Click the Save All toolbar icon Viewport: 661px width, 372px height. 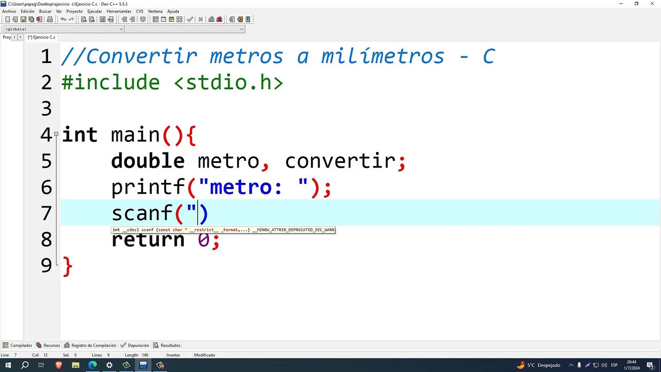31,20
